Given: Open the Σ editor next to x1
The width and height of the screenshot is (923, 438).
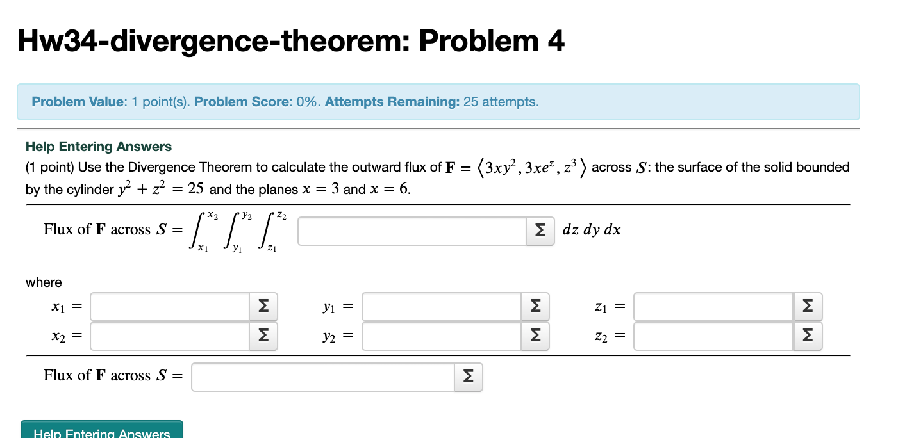Looking at the screenshot, I should [263, 306].
